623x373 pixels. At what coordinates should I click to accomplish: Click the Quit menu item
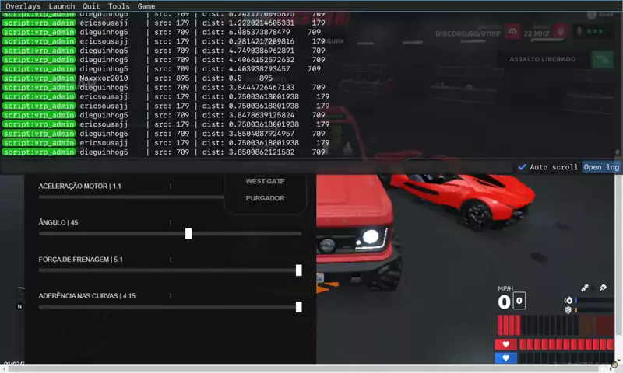[x=91, y=6]
